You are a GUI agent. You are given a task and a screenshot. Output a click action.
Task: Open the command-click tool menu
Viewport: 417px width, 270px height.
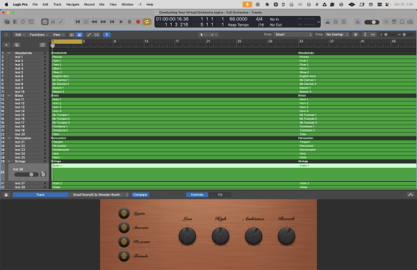click(214, 35)
